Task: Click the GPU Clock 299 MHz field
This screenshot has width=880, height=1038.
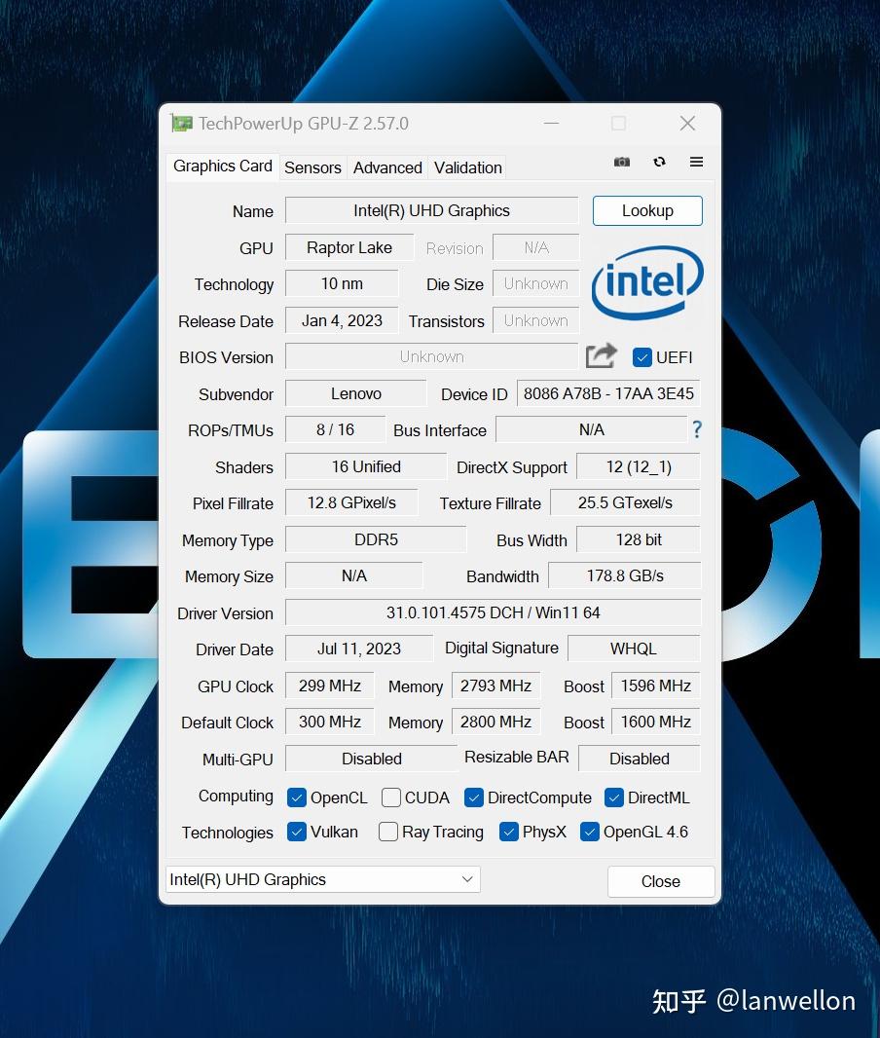Action: (x=329, y=686)
